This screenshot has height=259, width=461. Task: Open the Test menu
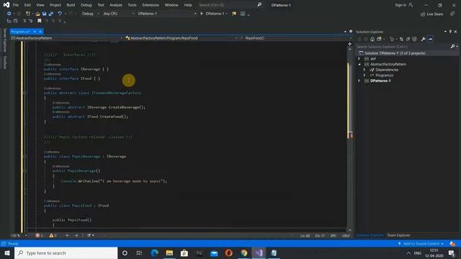[101, 5]
